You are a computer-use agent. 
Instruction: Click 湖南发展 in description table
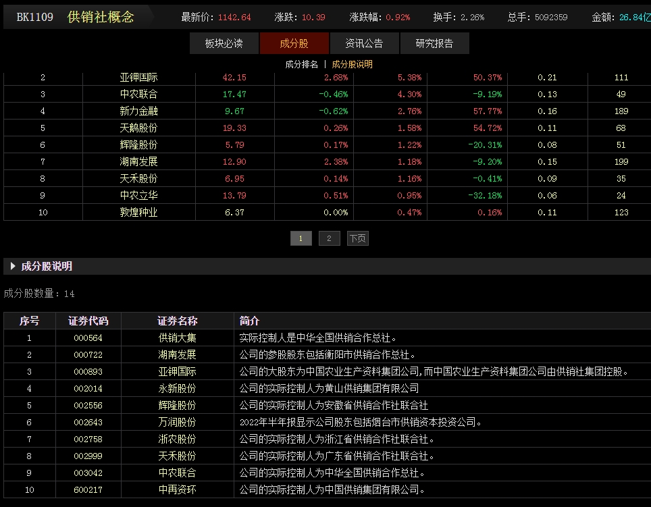[178, 354]
